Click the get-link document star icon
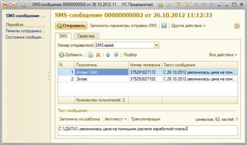The image size is (247, 145). (168, 5)
